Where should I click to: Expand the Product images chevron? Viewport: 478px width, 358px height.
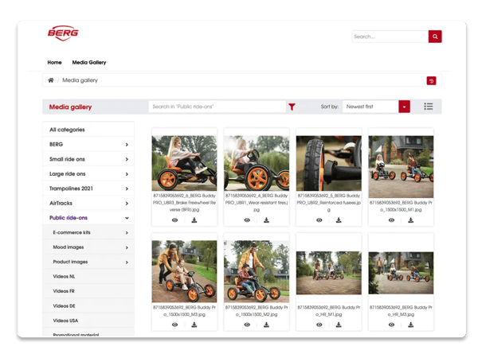[127, 262]
